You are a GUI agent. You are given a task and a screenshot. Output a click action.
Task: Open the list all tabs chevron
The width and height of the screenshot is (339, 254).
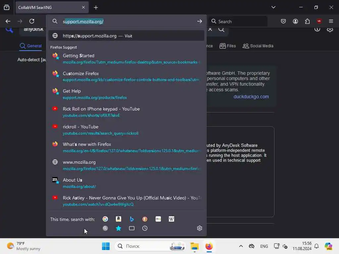click(273, 7)
